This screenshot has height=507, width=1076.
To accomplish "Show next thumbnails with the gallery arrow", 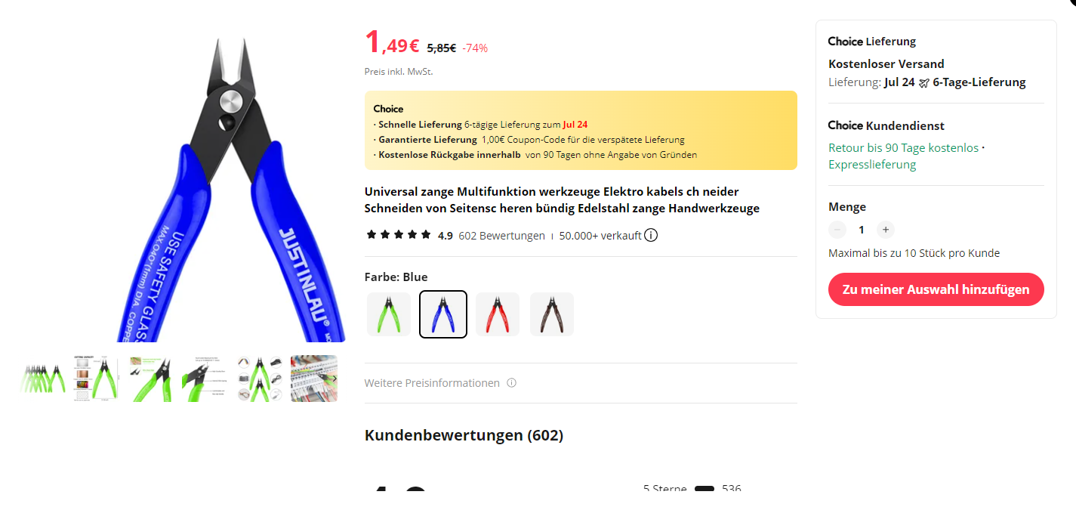I will pyautogui.click(x=334, y=379).
